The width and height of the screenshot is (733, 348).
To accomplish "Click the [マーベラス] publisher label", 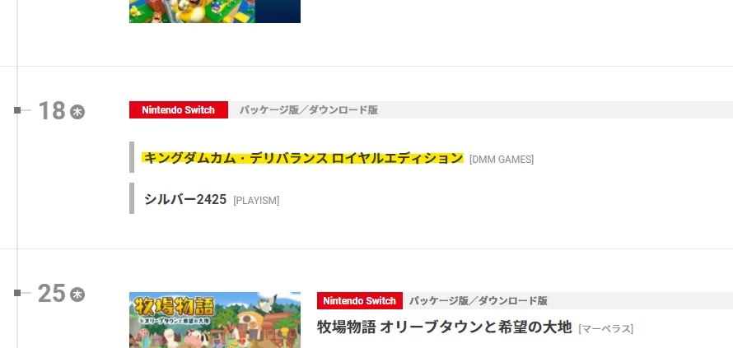I will pyautogui.click(x=606, y=328).
